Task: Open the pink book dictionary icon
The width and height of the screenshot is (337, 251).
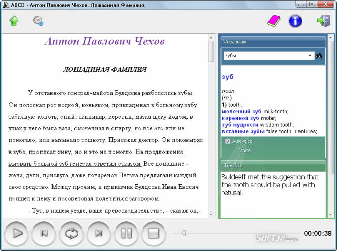Action: click(x=274, y=21)
